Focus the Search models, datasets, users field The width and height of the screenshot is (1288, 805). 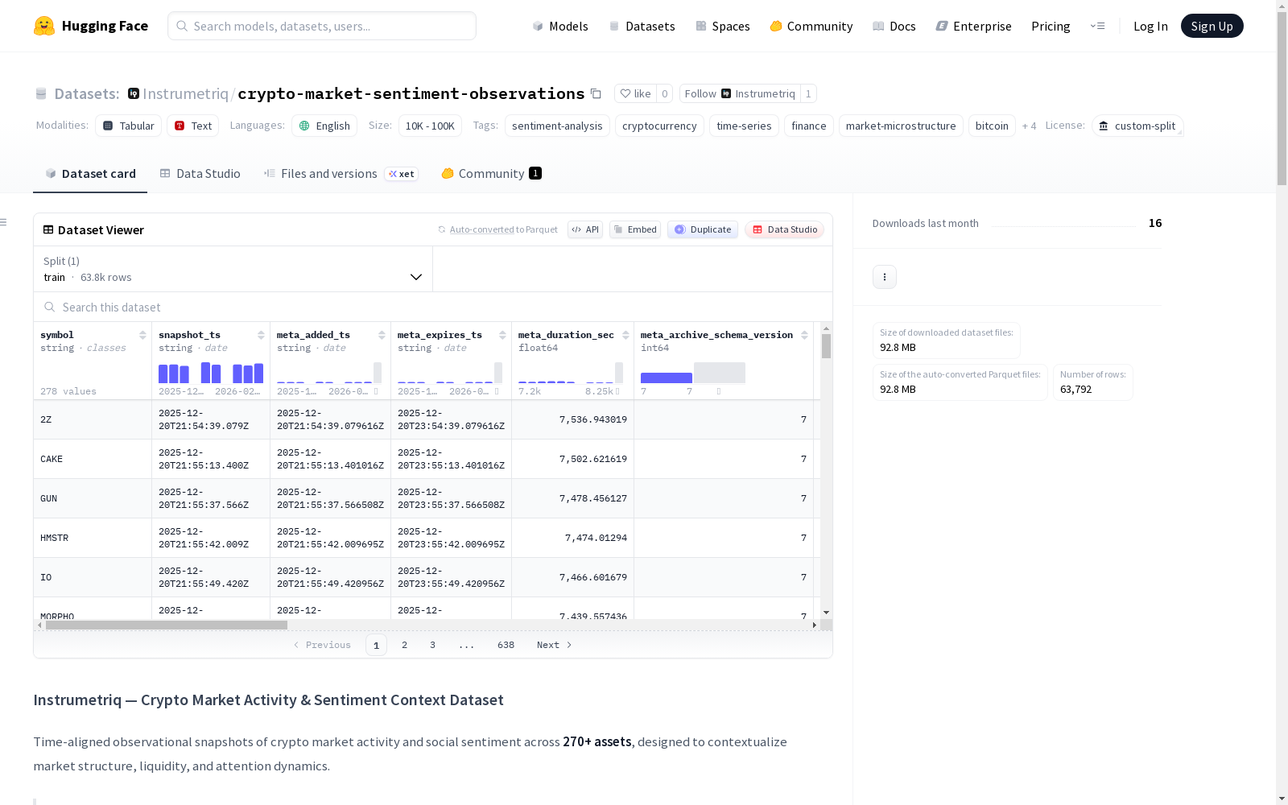tap(322, 26)
